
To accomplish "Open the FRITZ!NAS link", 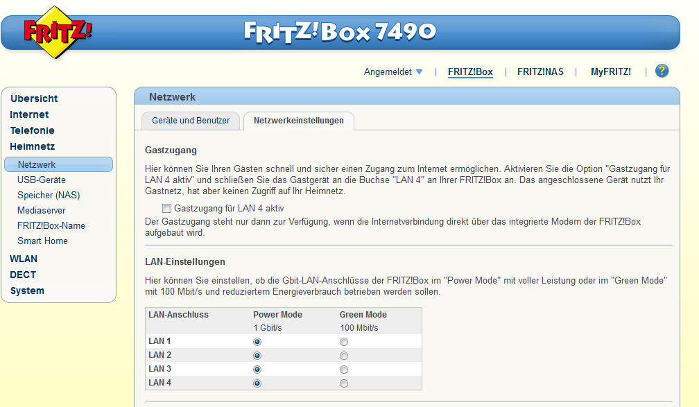I will tap(540, 72).
